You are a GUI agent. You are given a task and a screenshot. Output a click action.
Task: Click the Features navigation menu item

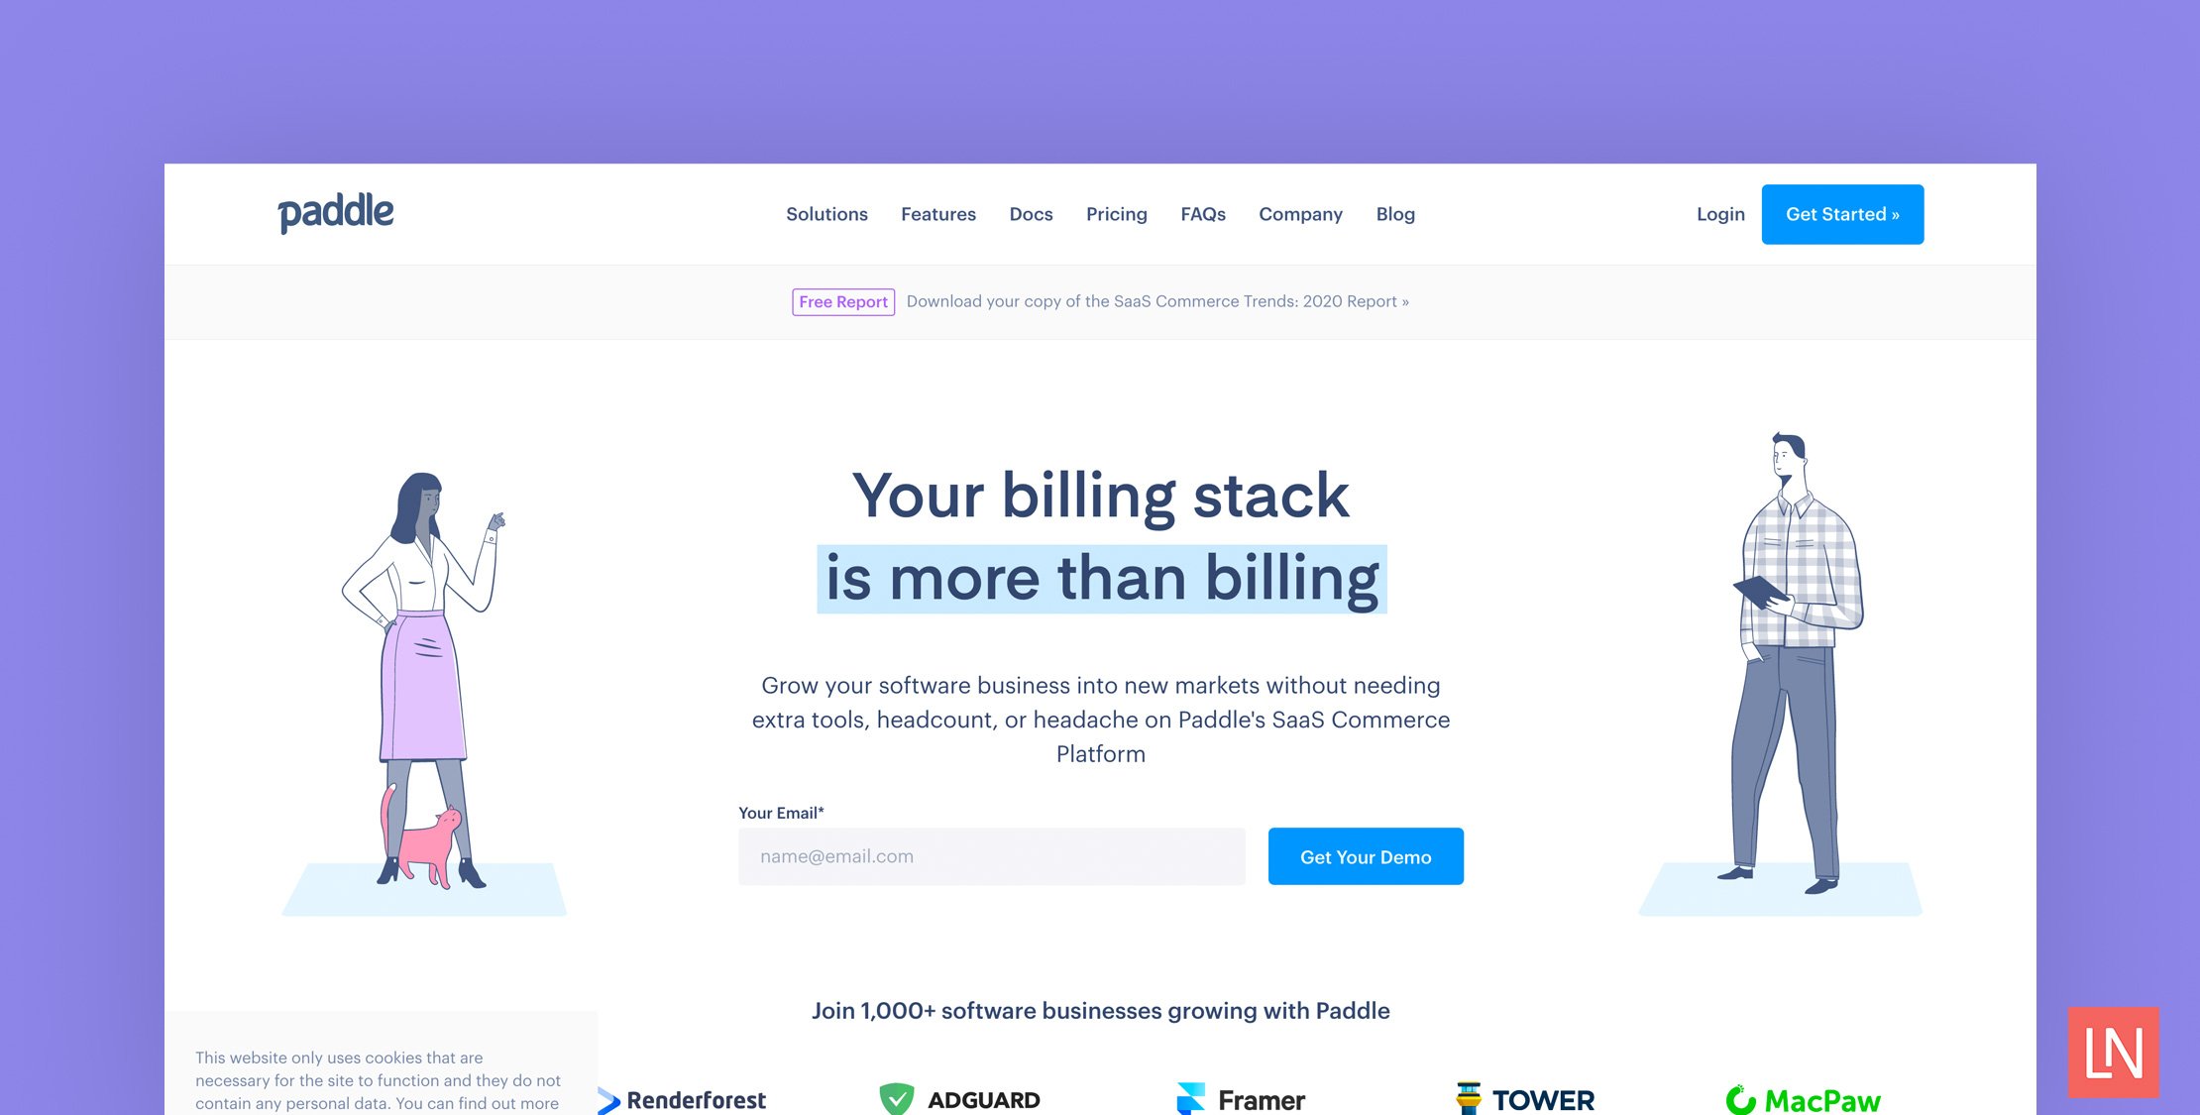[938, 213]
